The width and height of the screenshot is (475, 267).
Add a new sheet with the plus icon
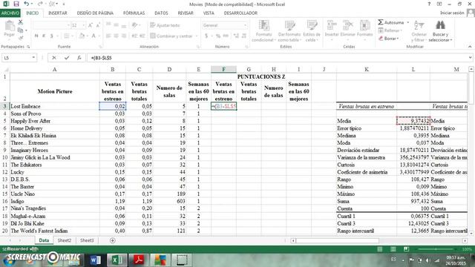(x=113, y=240)
